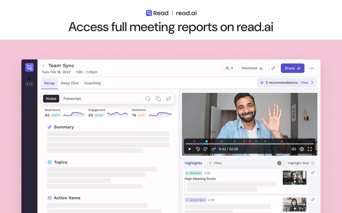Click the Sentiment trend sparkline

point(160,114)
